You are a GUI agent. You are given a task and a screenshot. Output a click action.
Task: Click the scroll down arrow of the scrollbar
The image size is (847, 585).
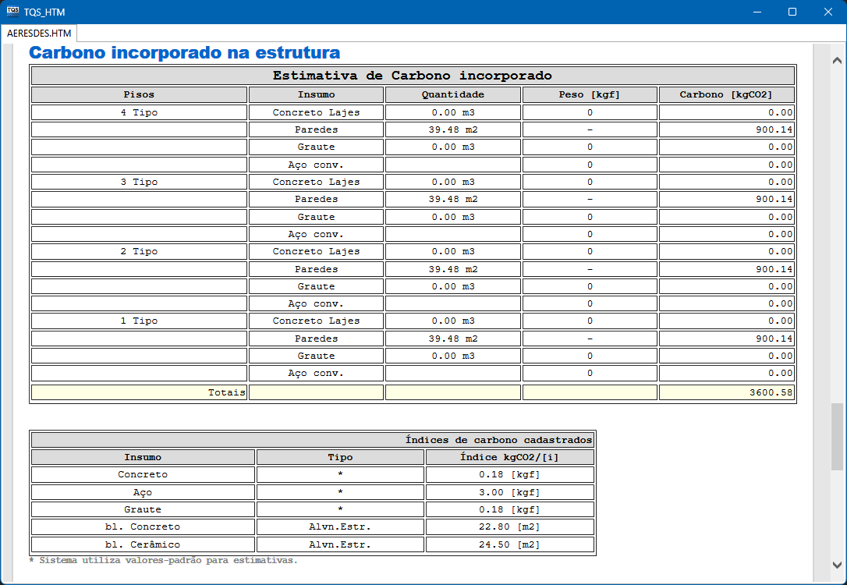(837, 565)
